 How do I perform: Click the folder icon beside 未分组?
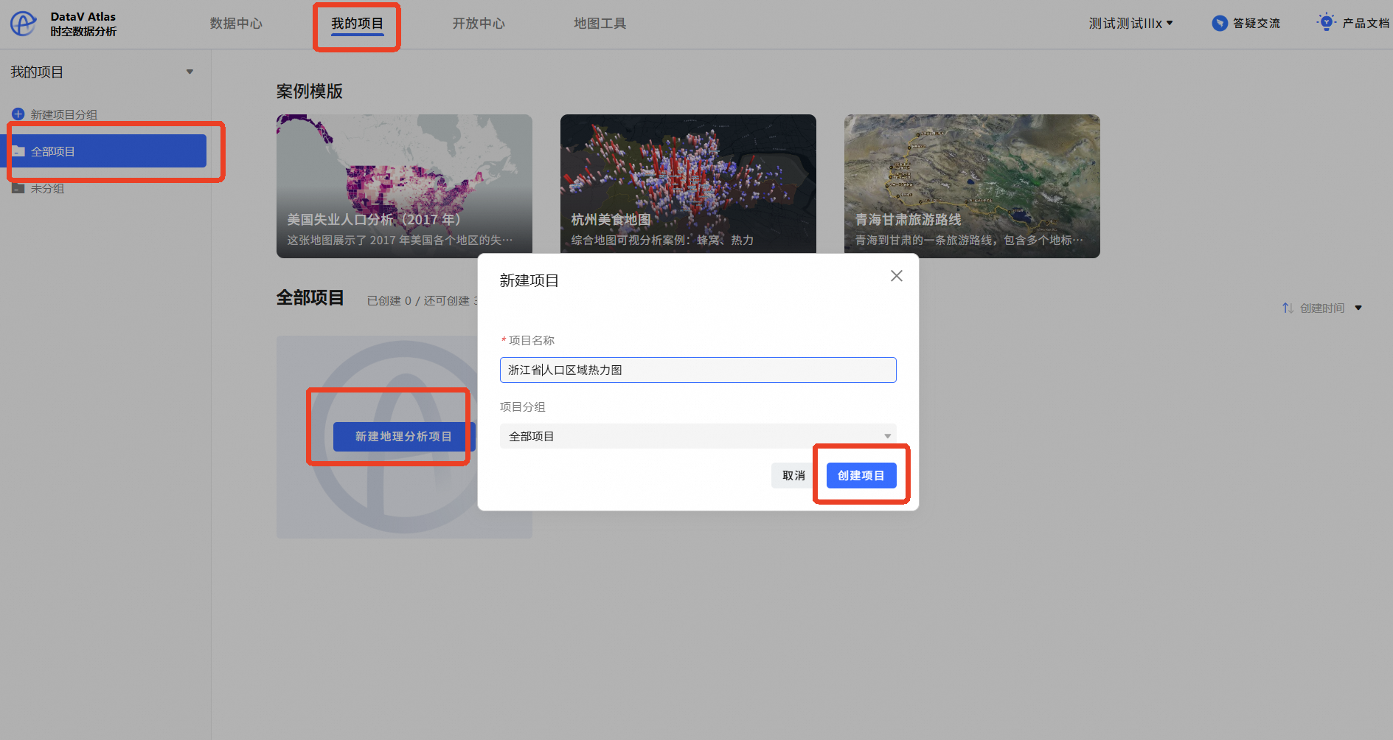18,188
